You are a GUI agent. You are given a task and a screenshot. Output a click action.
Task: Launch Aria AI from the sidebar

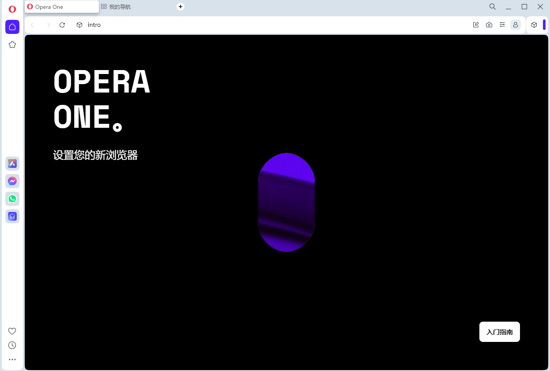(12, 163)
